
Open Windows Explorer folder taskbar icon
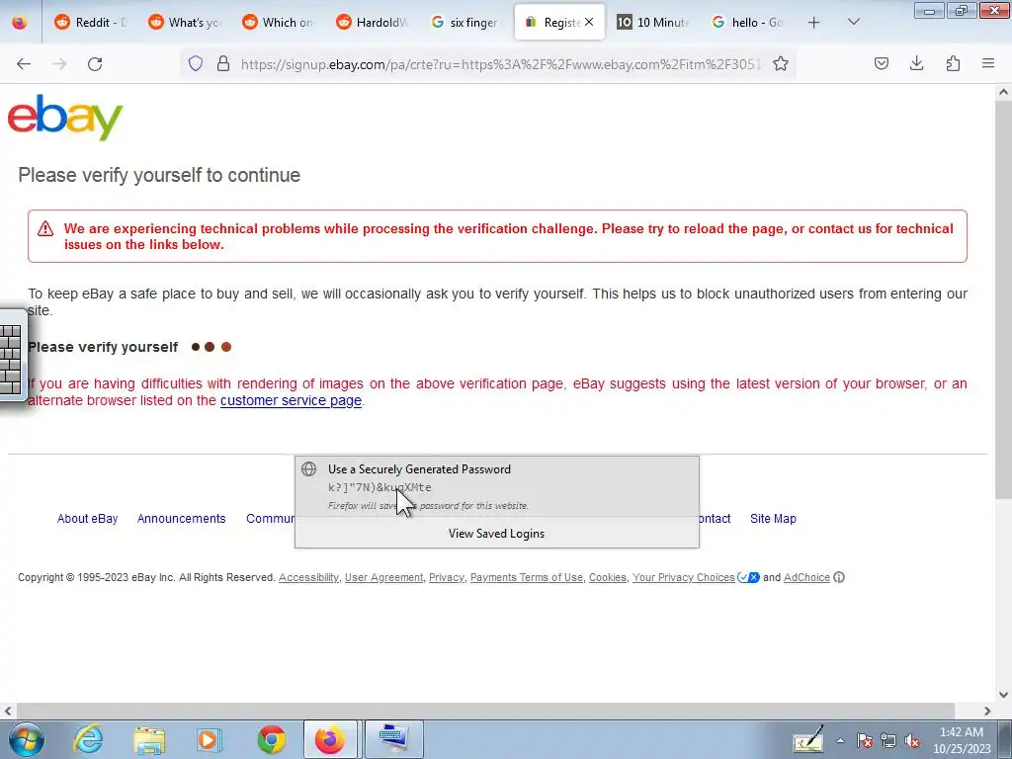pyautogui.click(x=149, y=739)
